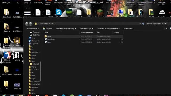
Task: Select GTA - Vice folder in tree
Action: 34,70
